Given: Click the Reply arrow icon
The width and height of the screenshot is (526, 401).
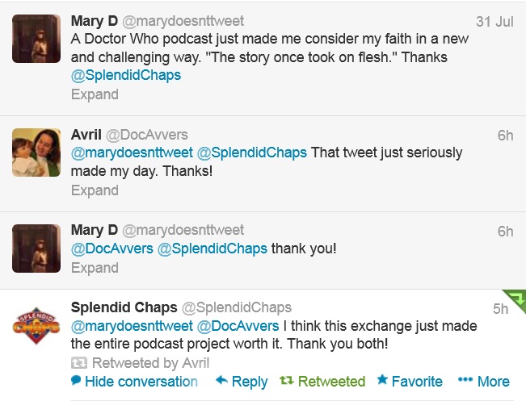Looking at the screenshot, I should (221, 382).
